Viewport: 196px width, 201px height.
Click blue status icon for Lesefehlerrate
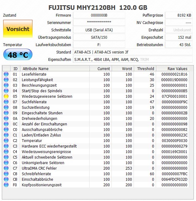click(6, 74)
